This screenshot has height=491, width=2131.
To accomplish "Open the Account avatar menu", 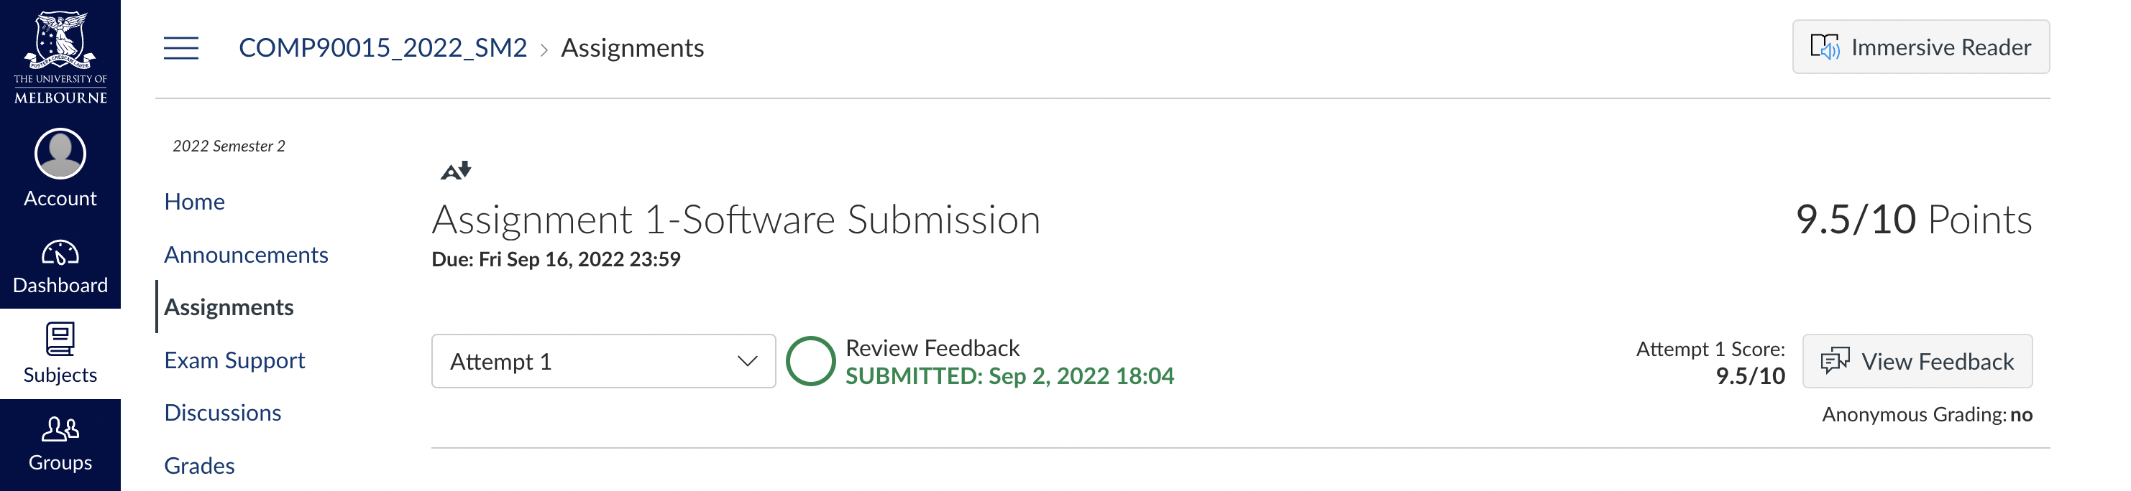I will tap(60, 154).
